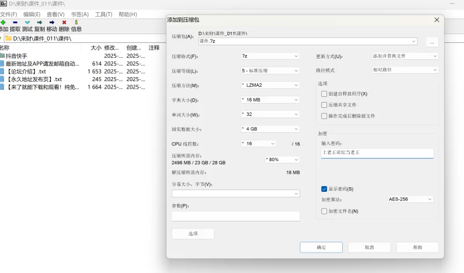The height and width of the screenshot is (273, 464).
Task: Click the path address bar field
Action: pyautogui.click(x=85, y=38)
